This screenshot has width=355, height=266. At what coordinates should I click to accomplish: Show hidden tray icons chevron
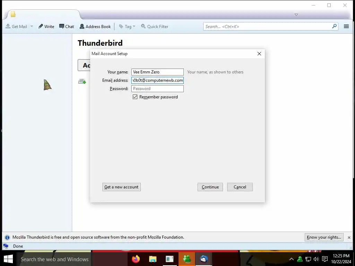[291, 259]
